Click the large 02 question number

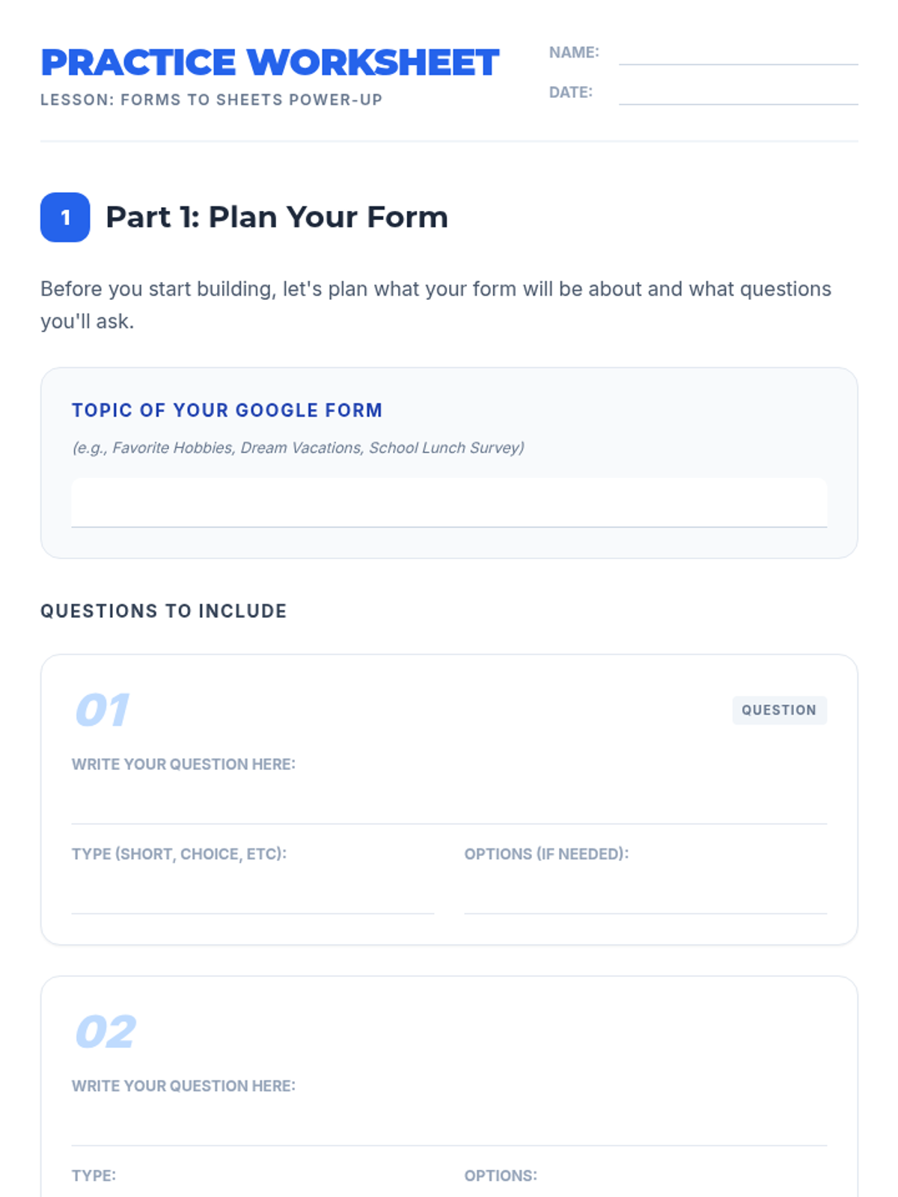pos(106,1032)
